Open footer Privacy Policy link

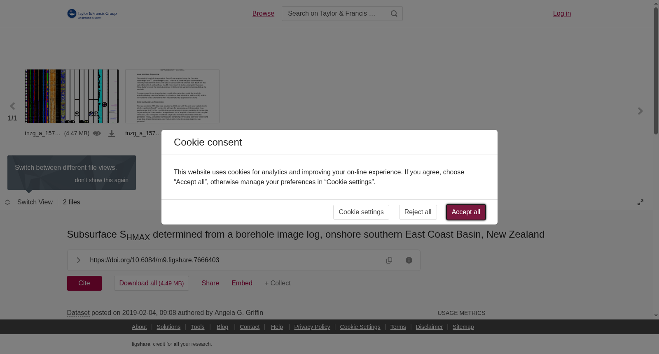pos(312,327)
